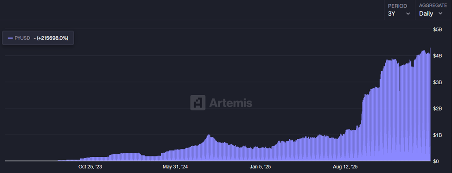Click the $3B y-axis label

pos(437,82)
